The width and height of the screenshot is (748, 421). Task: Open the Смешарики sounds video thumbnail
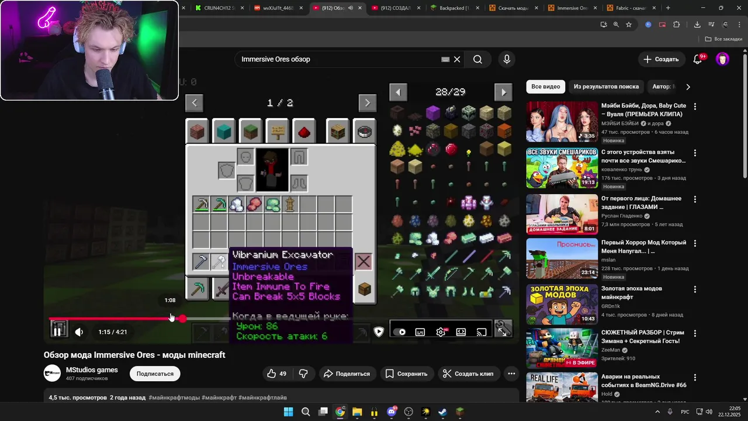(562, 168)
